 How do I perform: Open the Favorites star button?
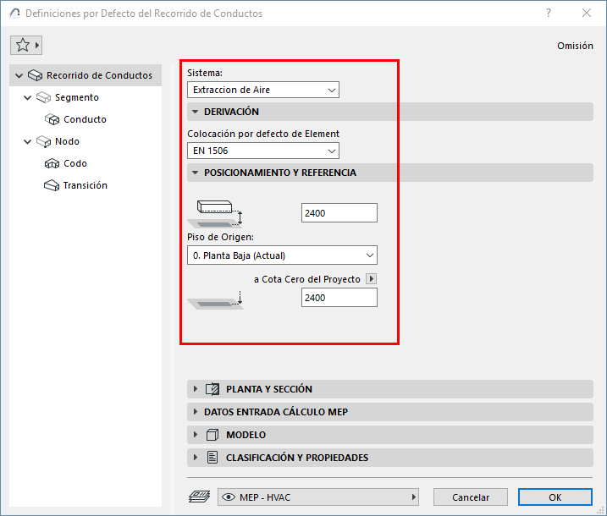[26, 46]
